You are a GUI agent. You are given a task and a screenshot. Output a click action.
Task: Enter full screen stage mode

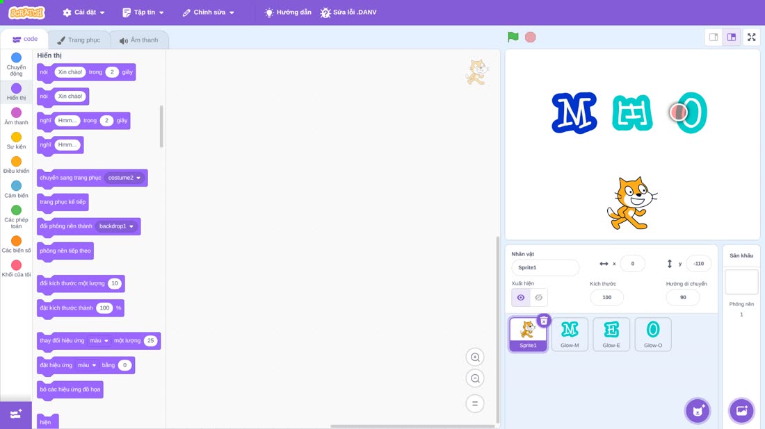click(751, 37)
